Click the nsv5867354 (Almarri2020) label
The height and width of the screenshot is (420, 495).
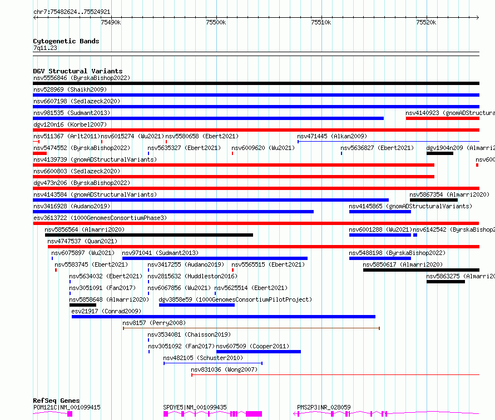(449, 194)
